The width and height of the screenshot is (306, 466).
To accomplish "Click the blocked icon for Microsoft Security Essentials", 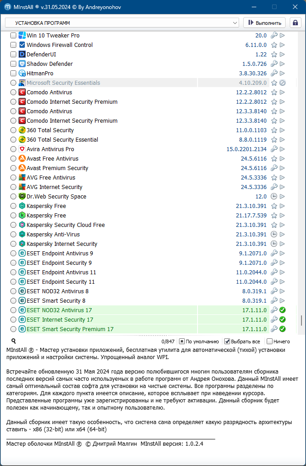I will 282,83.
